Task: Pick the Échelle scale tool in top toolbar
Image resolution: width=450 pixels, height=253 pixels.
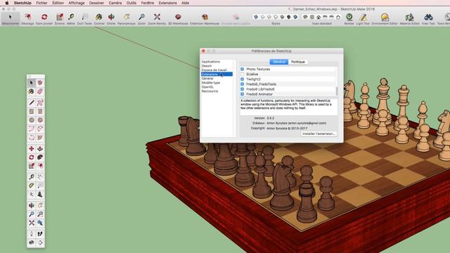Action: pyautogui.click(x=60, y=19)
